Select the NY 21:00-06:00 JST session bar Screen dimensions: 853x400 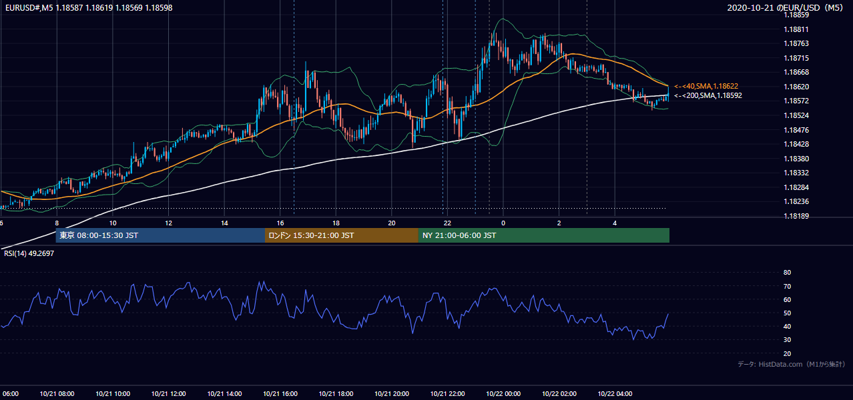pos(544,235)
